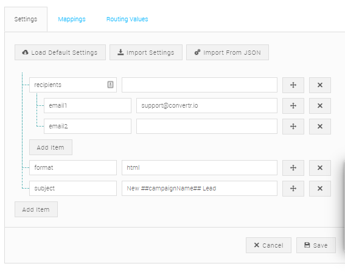This screenshot has width=345, height=272.
Task: Click Load Default Settings button
Action: (x=60, y=52)
